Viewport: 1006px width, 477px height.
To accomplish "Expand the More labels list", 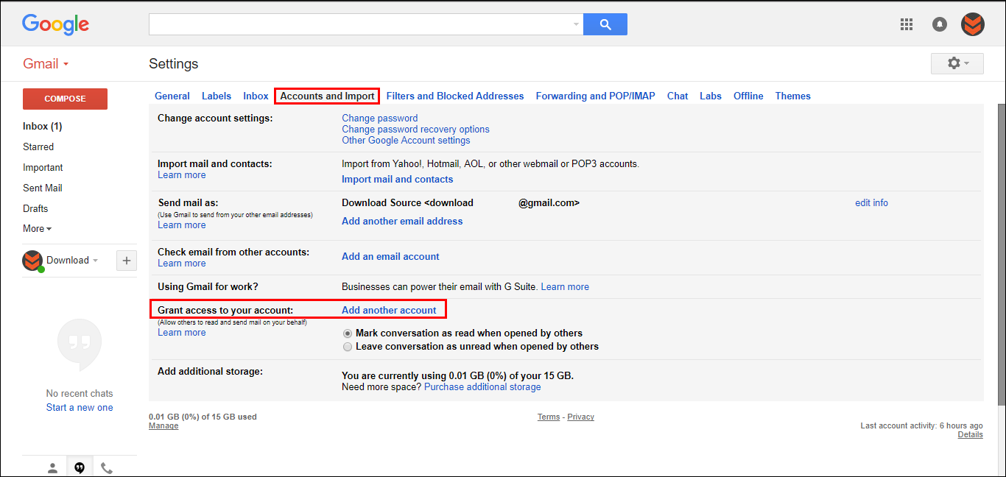I will (x=37, y=229).
